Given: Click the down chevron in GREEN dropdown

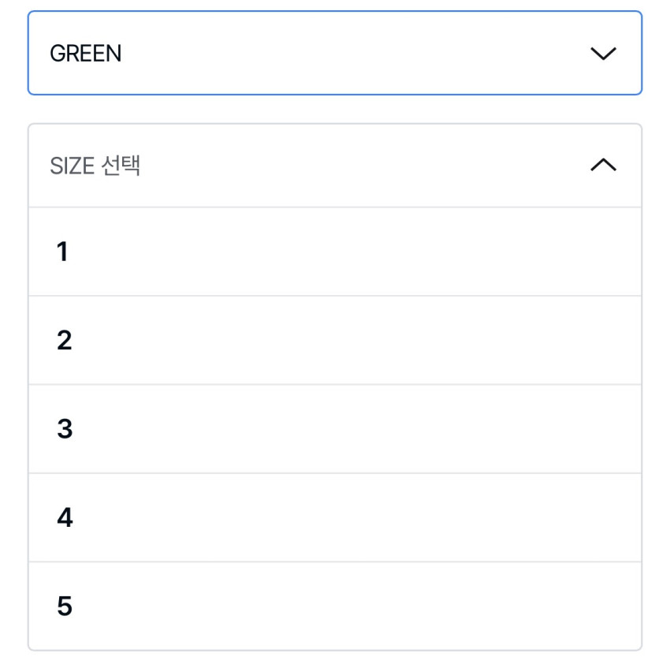Looking at the screenshot, I should [x=603, y=54].
